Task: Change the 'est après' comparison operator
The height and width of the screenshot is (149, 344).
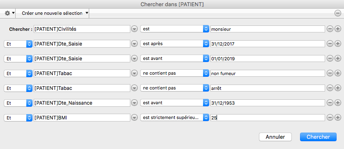Action: [175, 44]
